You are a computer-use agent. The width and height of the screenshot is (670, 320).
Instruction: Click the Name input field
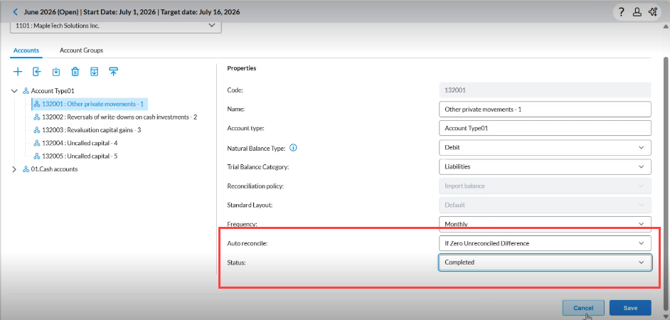click(545, 110)
